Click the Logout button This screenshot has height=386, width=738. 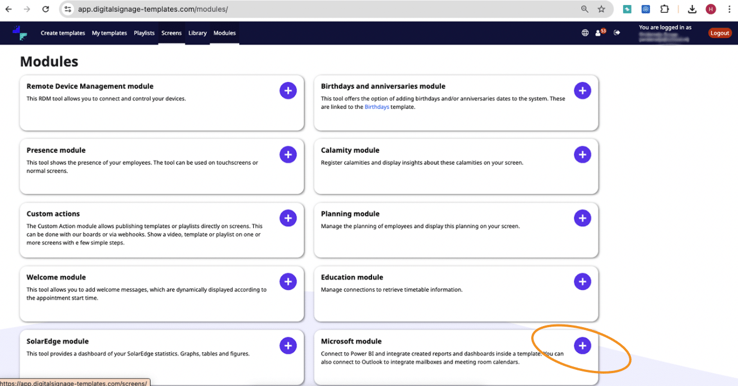720,33
